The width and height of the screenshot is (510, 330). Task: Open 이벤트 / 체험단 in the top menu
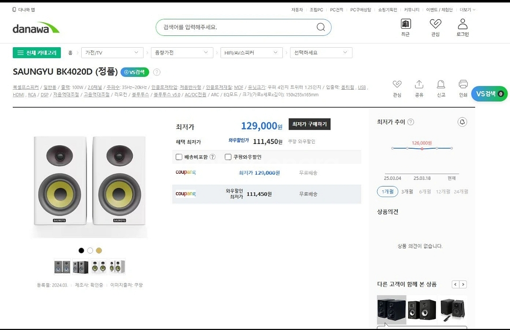(440, 10)
